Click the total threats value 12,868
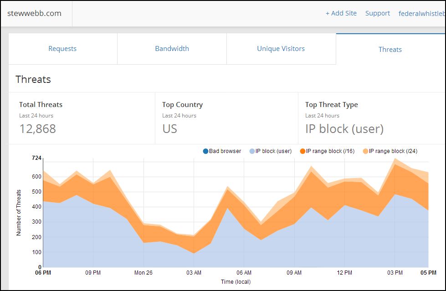This screenshot has width=446, height=291. point(37,129)
